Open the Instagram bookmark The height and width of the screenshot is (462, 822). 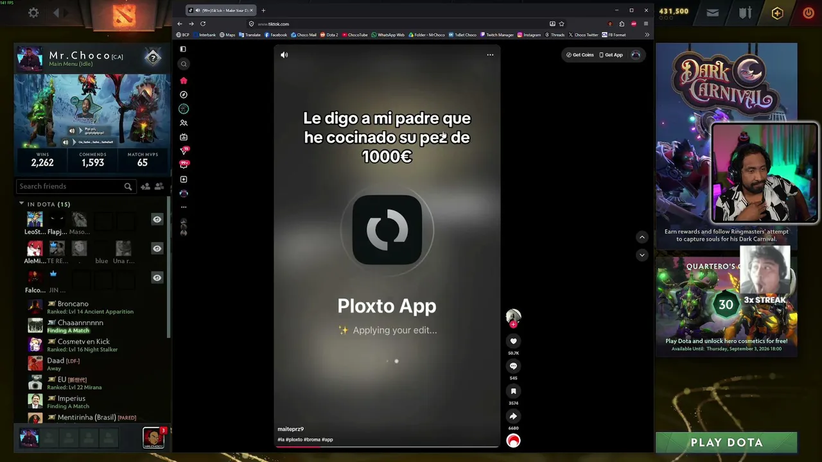click(529, 35)
